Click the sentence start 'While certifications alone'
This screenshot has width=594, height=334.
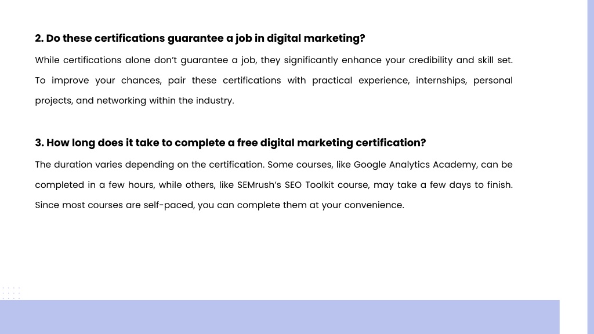click(88, 60)
